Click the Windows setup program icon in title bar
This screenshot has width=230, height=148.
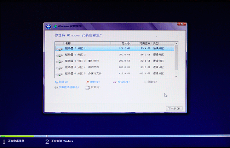coord(55,26)
